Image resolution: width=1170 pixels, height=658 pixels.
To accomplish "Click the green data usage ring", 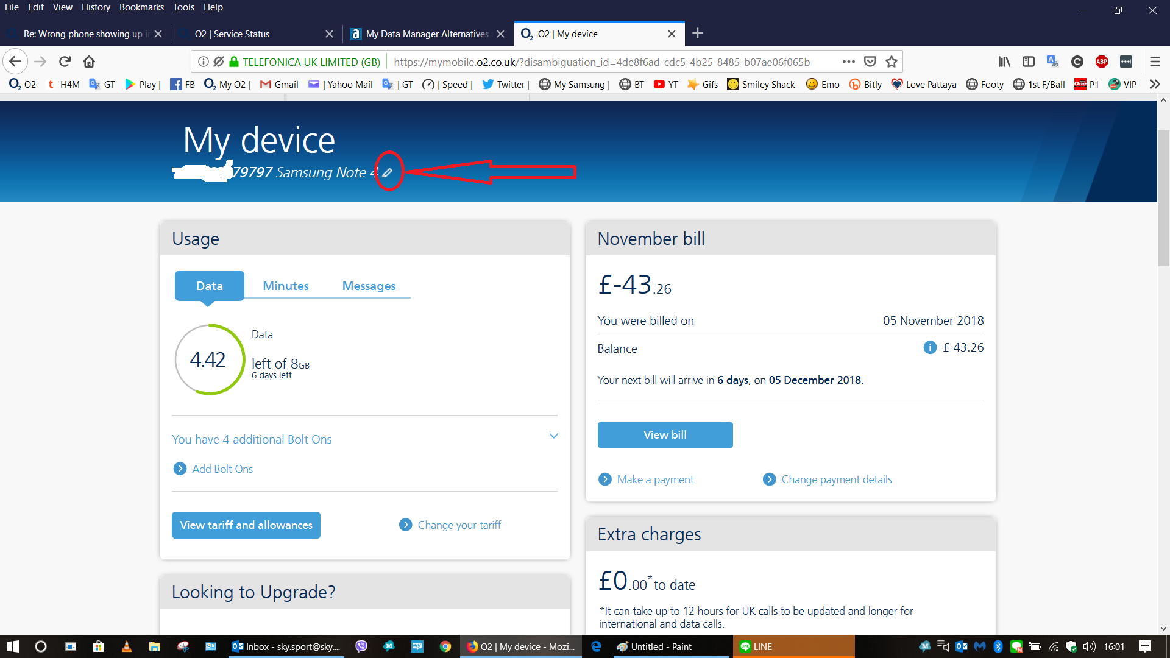I will pyautogui.click(x=209, y=359).
